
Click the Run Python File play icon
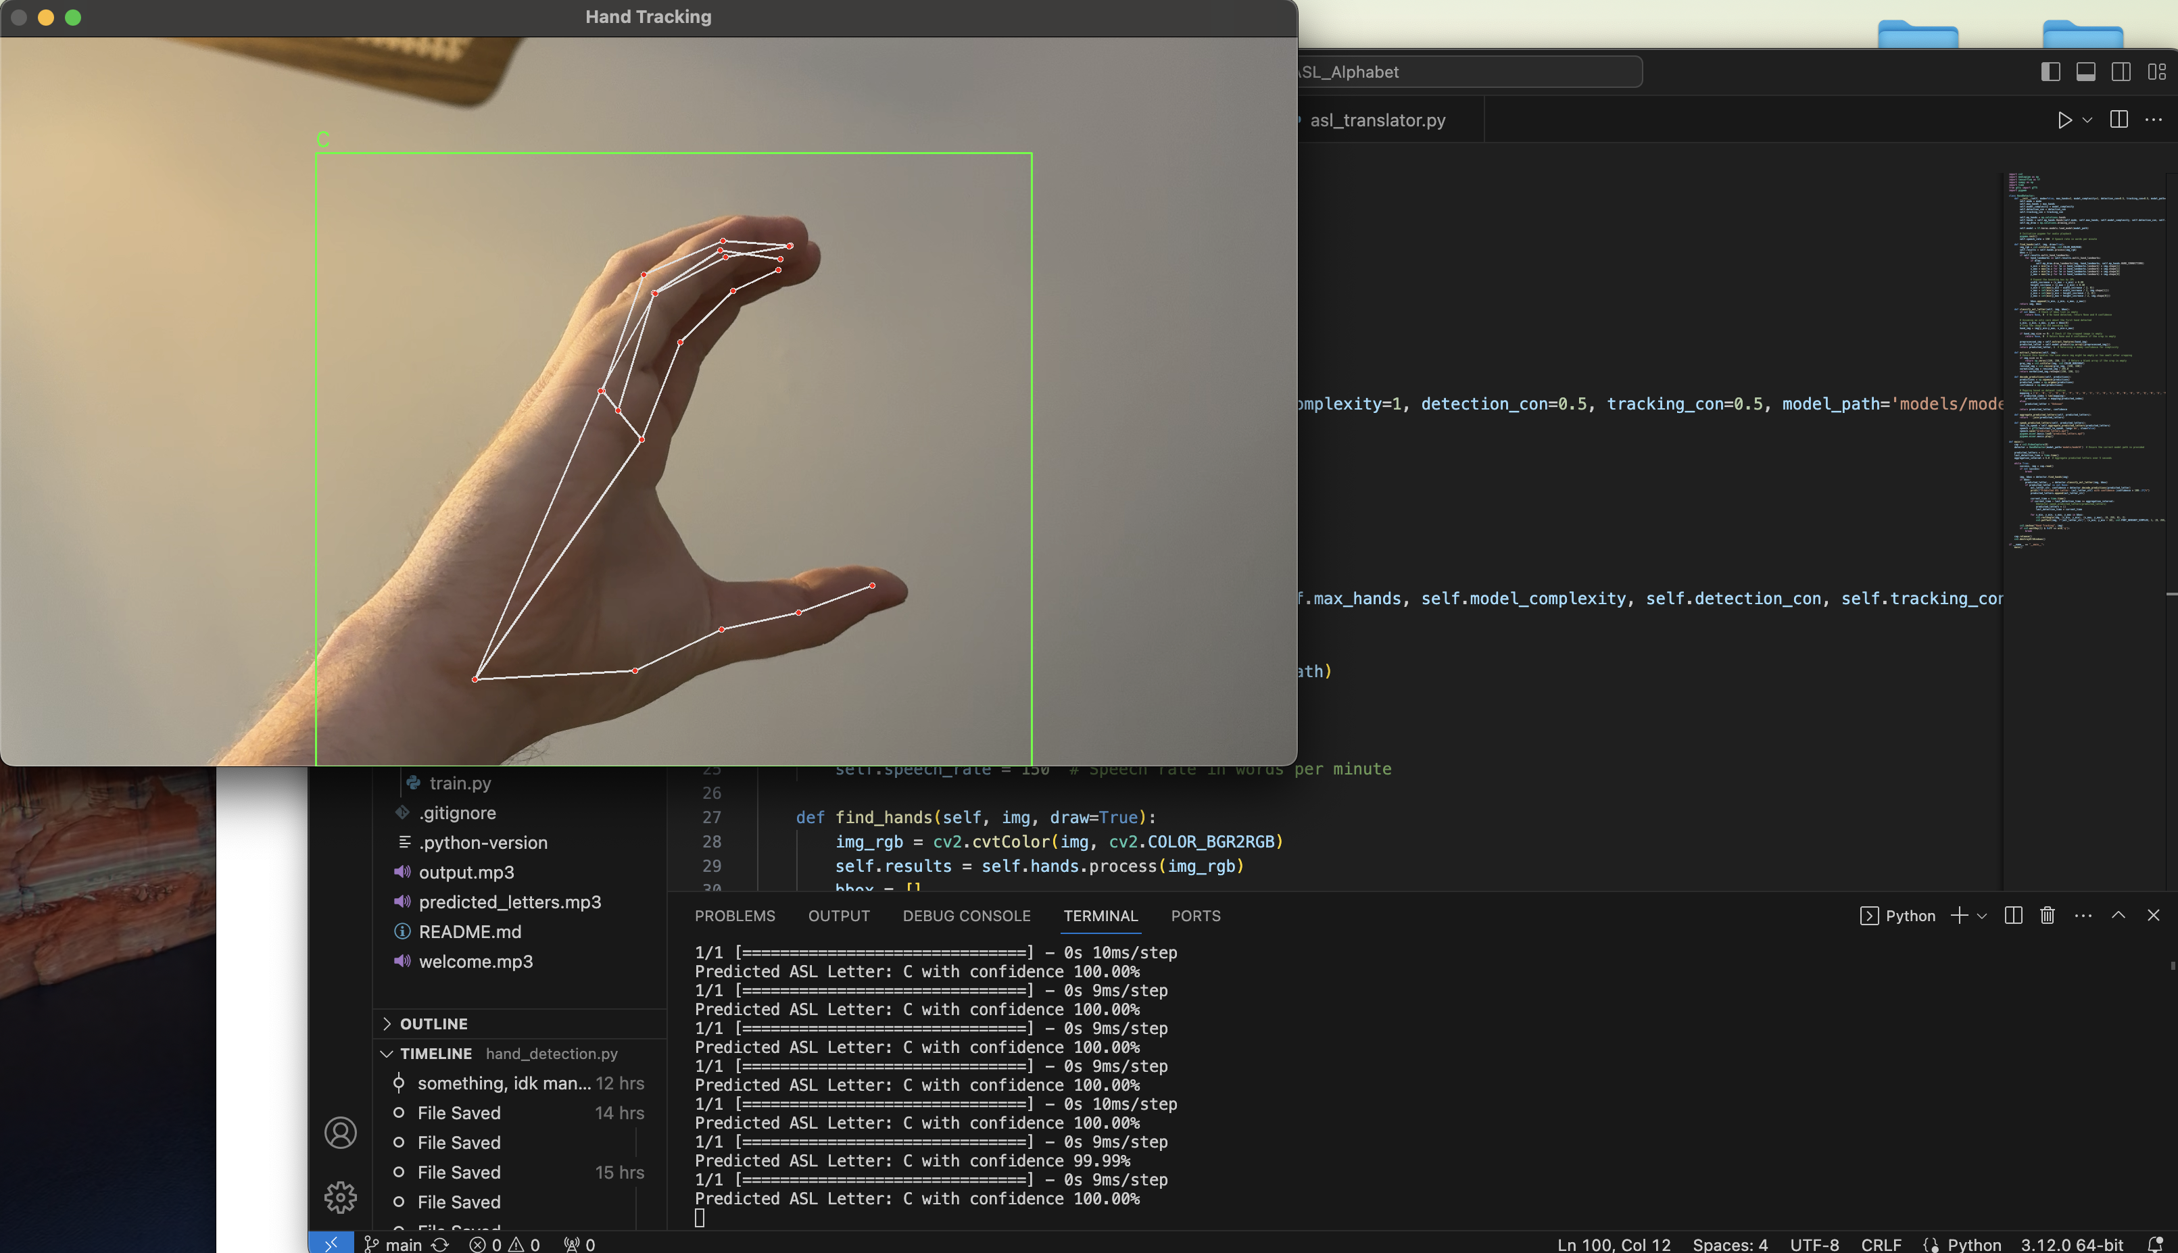(2064, 120)
